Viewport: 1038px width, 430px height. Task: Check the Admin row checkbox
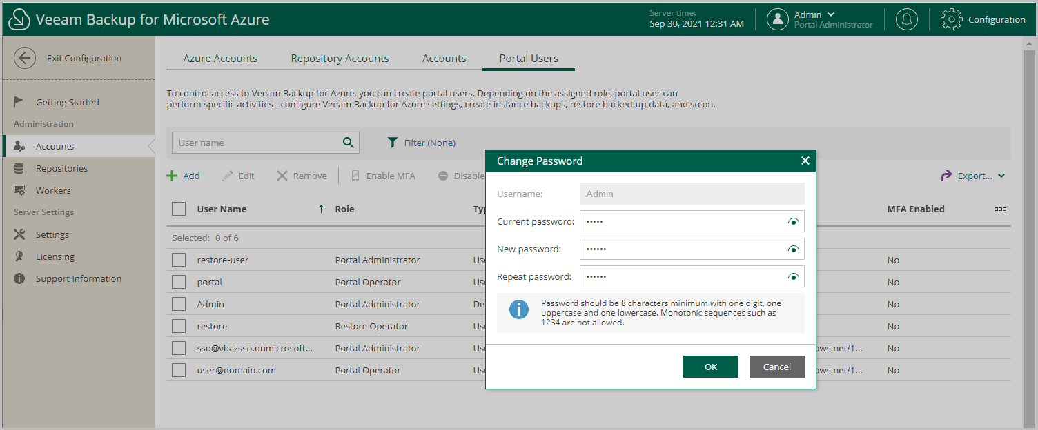point(179,304)
